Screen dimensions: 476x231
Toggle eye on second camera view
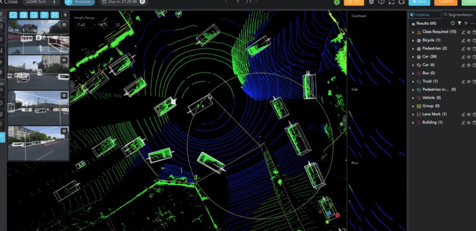[64, 60]
